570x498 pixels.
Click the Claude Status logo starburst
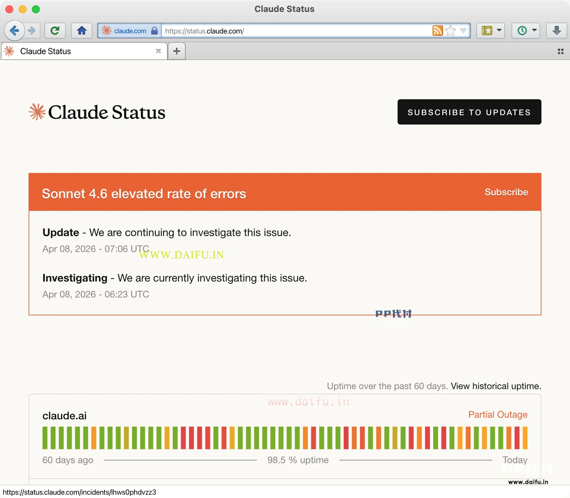coord(37,112)
